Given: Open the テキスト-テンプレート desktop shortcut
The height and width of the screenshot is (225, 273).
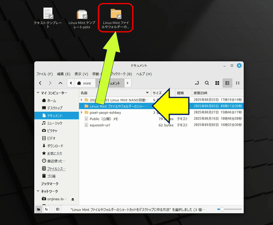Looking at the screenshot, I should (x=48, y=18).
